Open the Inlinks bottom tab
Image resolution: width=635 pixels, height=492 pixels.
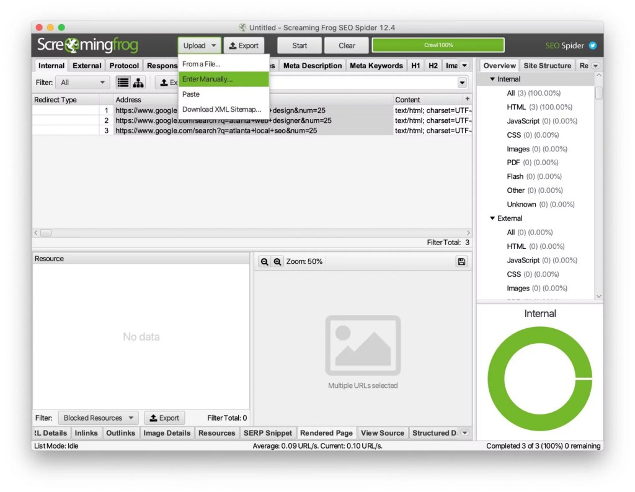pyautogui.click(x=86, y=433)
